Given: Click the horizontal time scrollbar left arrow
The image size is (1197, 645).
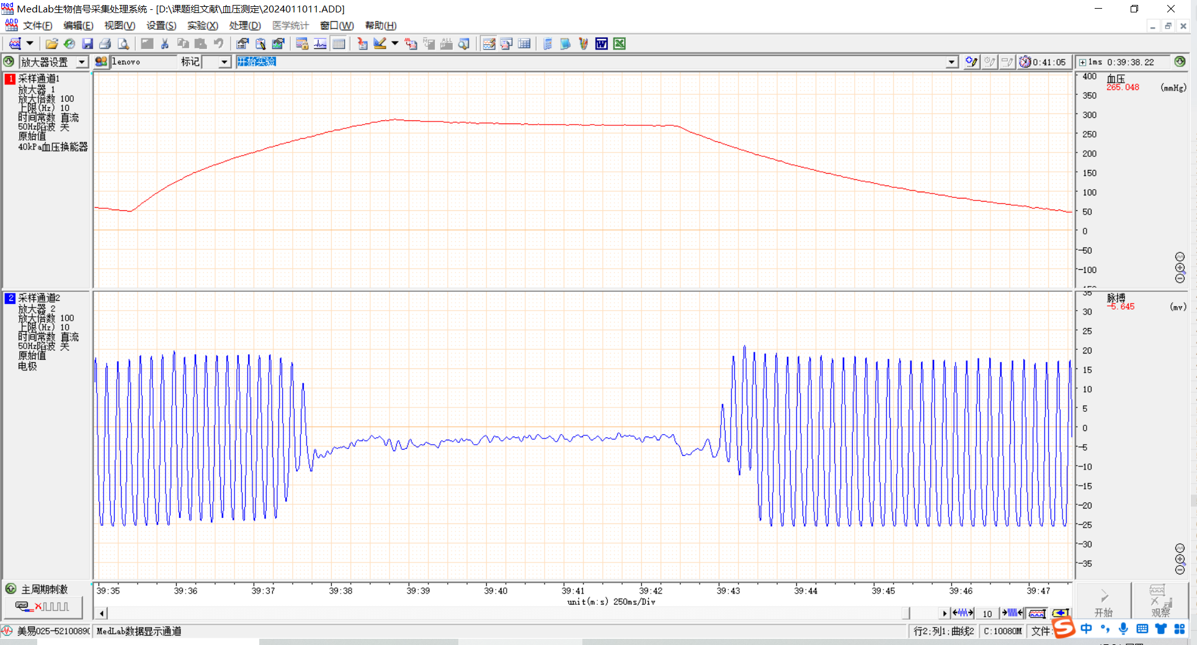Looking at the screenshot, I should pyautogui.click(x=102, y=613).
